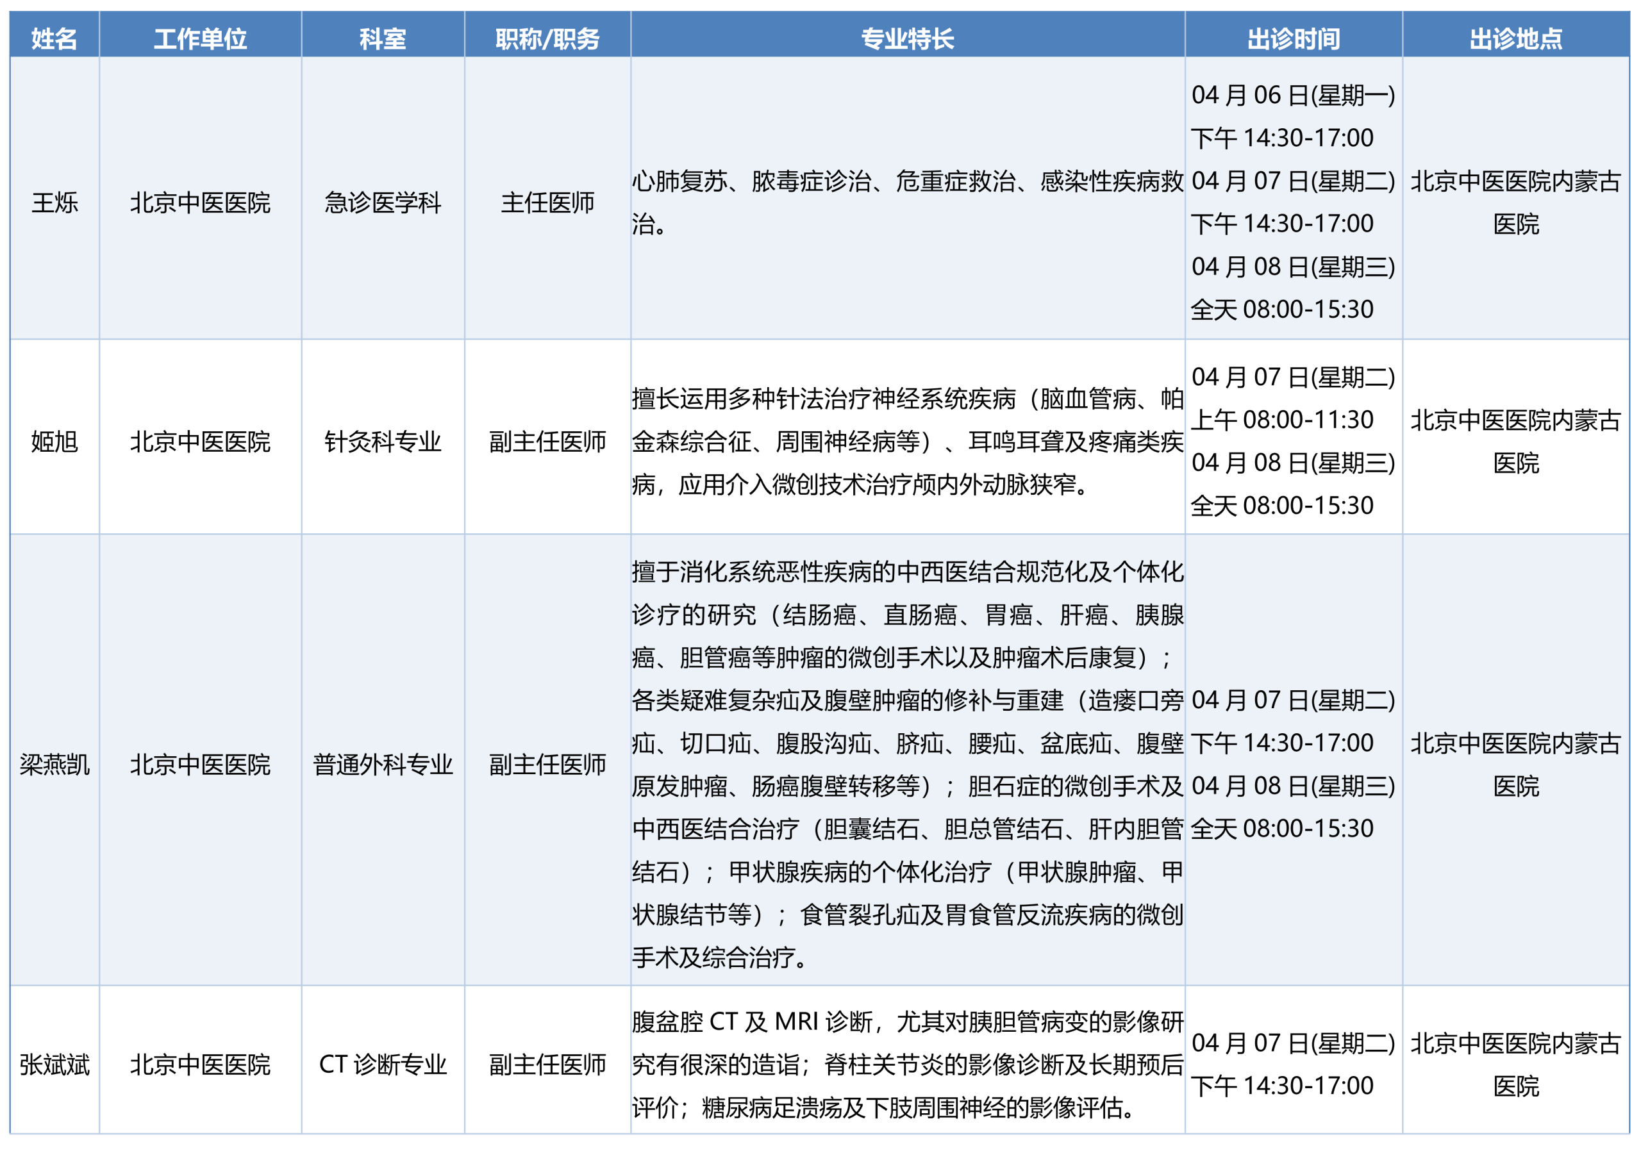Select the doctor name 姬旭

pos(54,442)
